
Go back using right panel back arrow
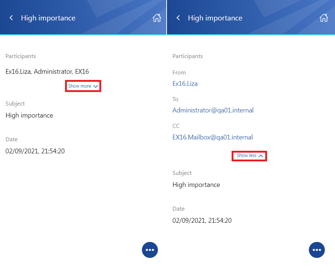tap(178, 18)
